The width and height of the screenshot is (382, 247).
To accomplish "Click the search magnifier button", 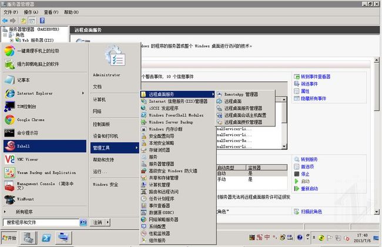I will pyautogui.click(x=83, y=222).
